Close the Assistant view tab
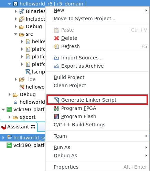150x171 pixels. (33, 127)
